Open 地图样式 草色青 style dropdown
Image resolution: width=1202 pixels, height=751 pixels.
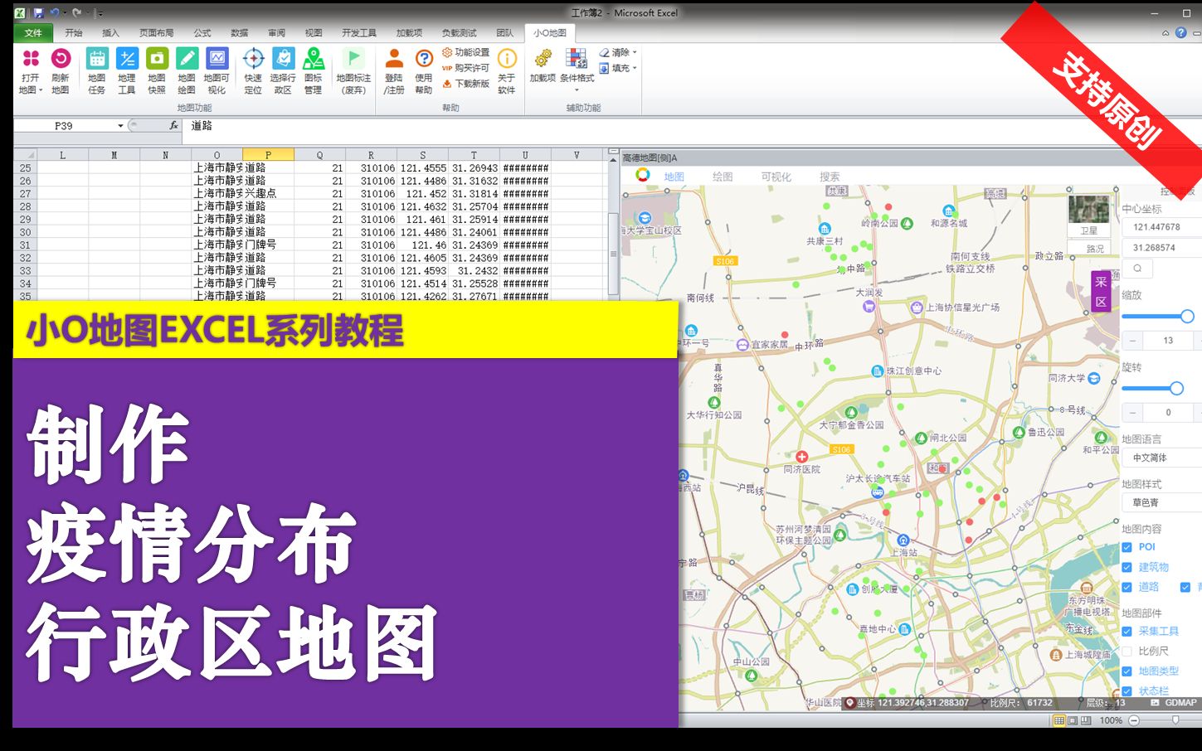[x=1162, y=502]
